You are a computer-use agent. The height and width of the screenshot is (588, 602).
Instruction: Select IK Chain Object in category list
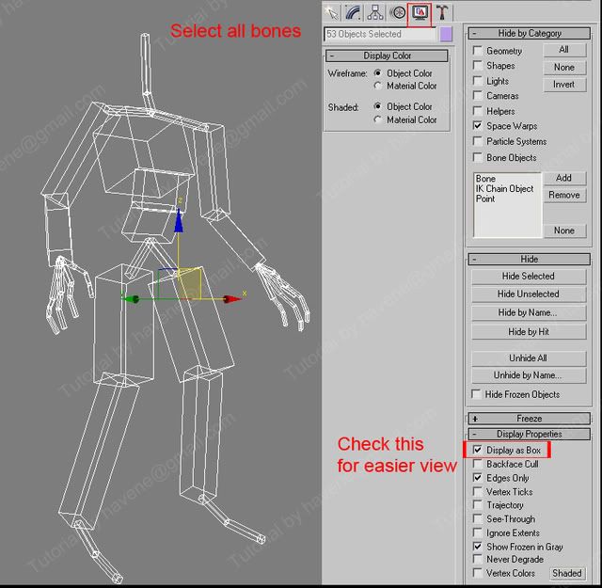504,189
